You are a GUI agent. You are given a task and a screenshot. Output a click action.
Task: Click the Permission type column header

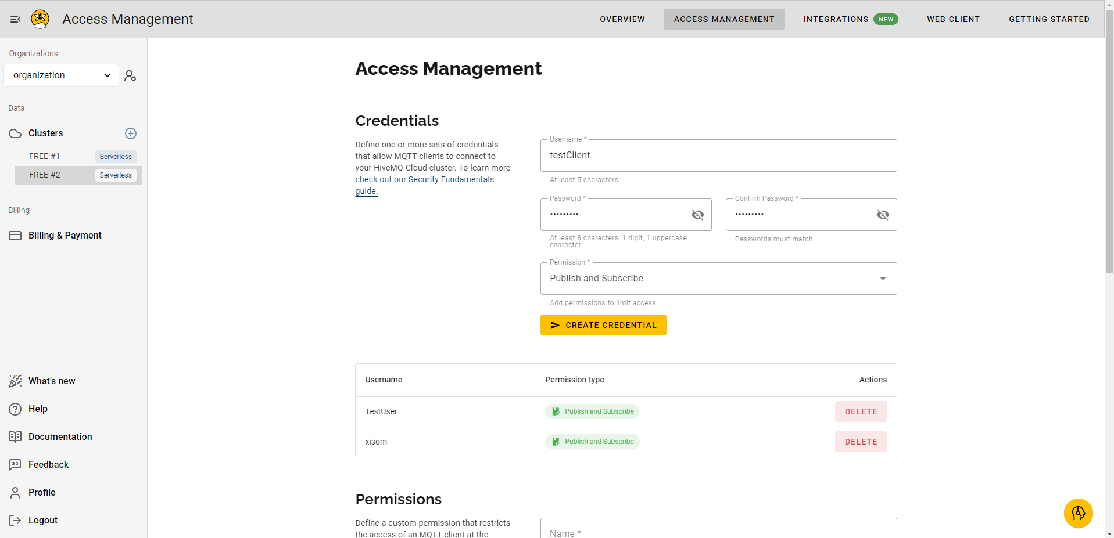[574, 380]
